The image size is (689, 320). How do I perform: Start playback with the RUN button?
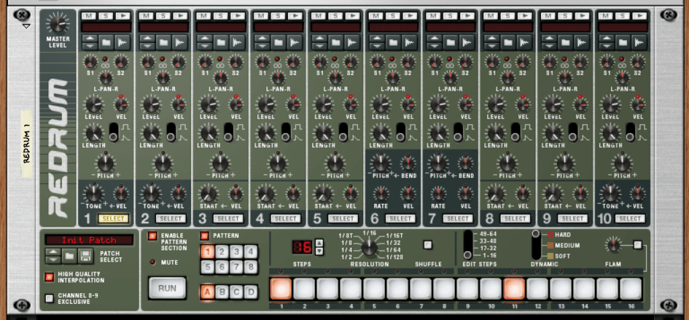[x=167, y=288]
